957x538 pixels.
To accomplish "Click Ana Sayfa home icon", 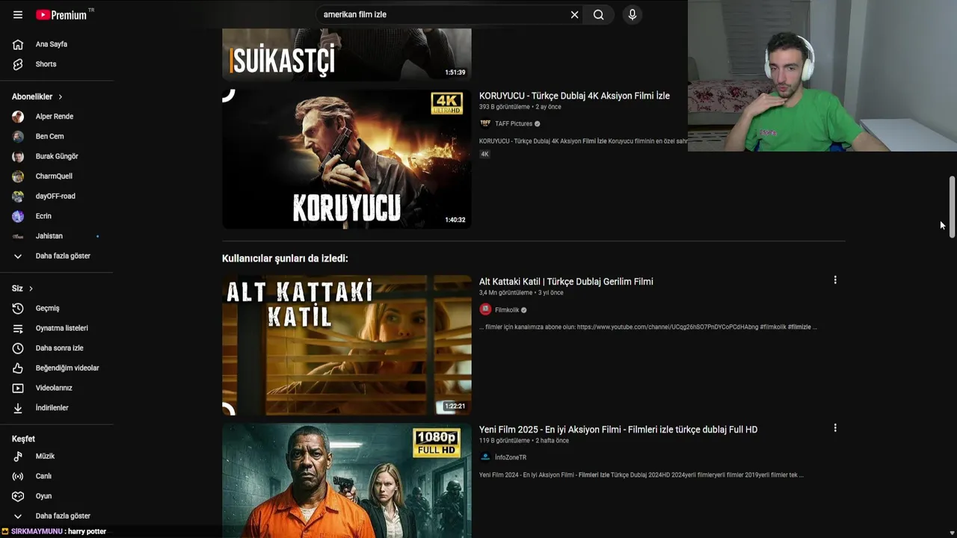I will (x=18, y=44).
